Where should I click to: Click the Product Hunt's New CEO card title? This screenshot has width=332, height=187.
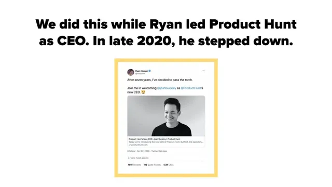[155, 139]
